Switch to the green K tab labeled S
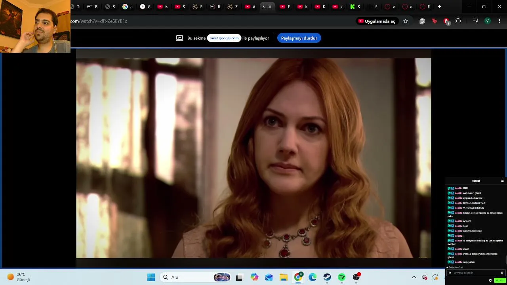The width and height of the screenshot is (507, 285). [x=355, y=7]
